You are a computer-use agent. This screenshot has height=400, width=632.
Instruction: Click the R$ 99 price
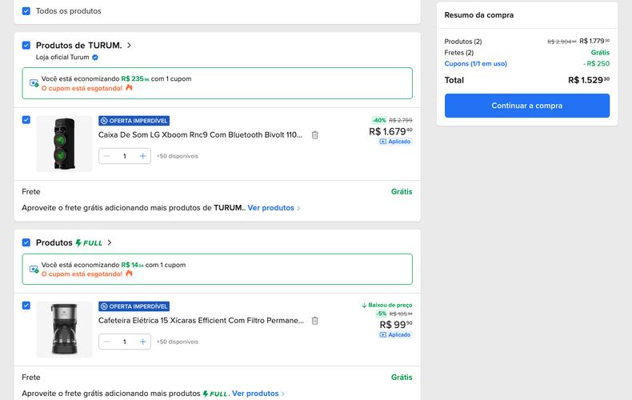point(396,325)
